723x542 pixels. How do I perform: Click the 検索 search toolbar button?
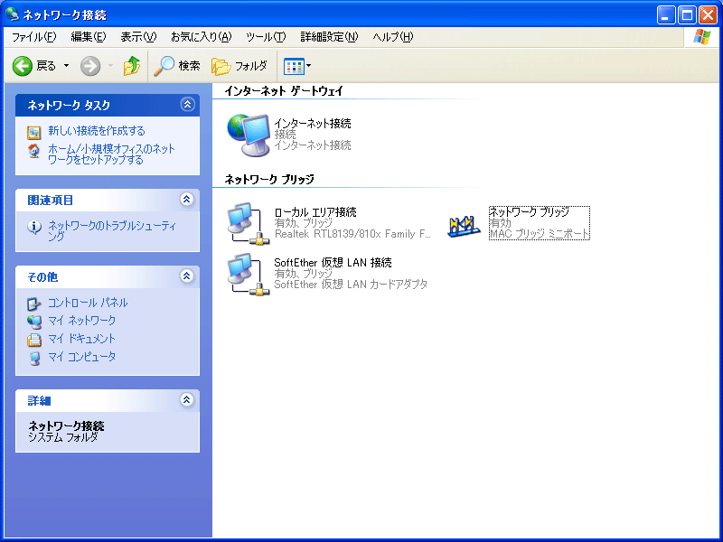[177, 66]
